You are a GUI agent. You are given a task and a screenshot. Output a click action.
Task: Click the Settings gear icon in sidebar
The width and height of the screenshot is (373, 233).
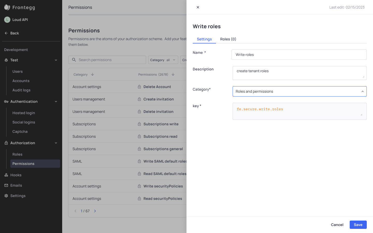pos(6,196)
